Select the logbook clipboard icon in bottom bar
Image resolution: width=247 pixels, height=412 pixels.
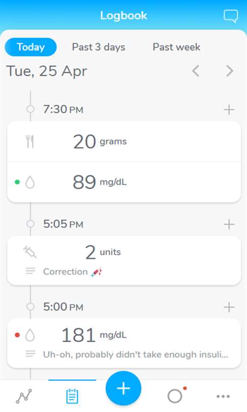pyautogui.click(x=72, y=396)
